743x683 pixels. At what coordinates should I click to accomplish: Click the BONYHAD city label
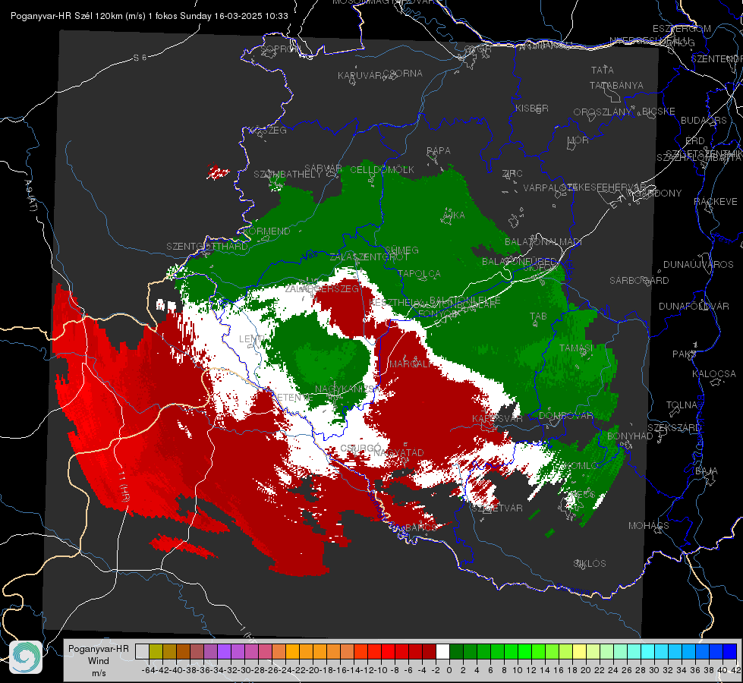tap(630, 436)
